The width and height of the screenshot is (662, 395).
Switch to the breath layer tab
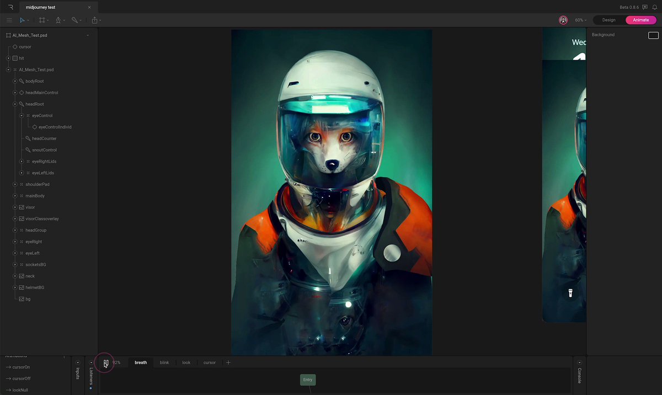(141, 362)
